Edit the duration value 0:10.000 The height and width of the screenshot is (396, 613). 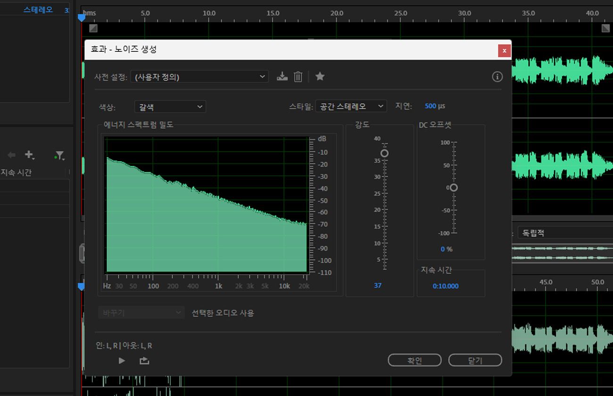coord(445,286)
